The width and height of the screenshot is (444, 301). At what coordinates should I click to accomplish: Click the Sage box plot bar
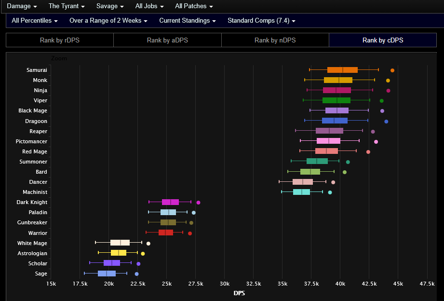tap(107, 274)
